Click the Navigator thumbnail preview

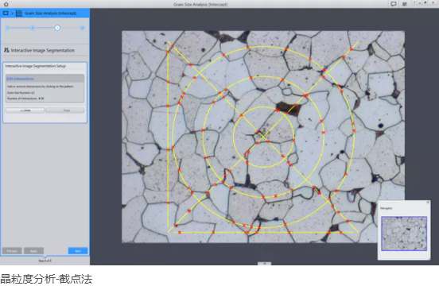[404, 234]
